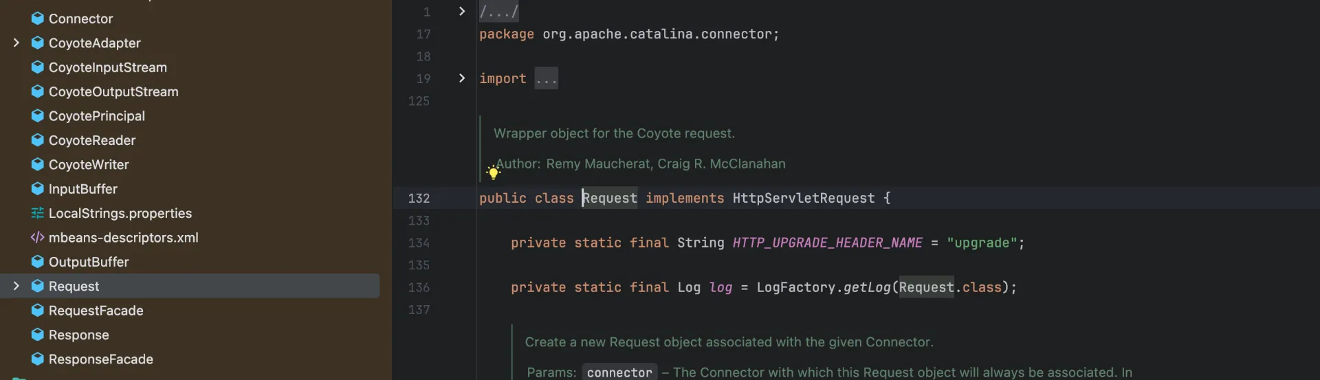
Task: Click the CoyotePrincipal class icon
Action: click(38, 116)
